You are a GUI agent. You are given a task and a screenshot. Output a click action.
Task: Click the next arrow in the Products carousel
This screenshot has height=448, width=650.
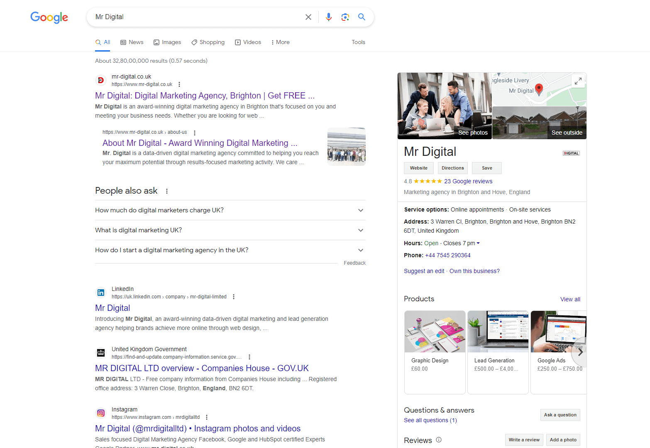580,352
